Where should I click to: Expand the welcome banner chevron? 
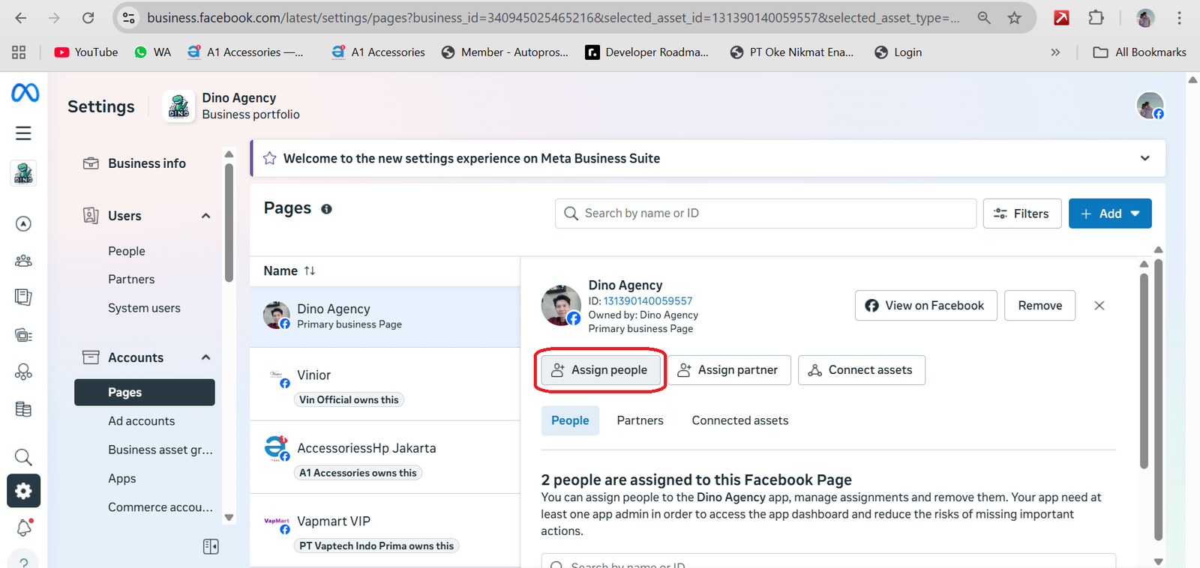click(x=1144, y=158)
